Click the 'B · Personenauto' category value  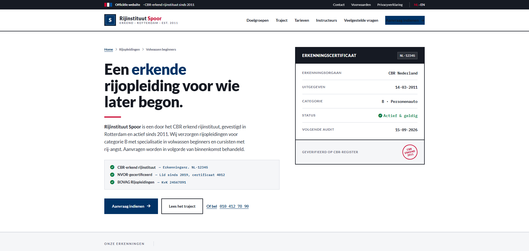399,101
